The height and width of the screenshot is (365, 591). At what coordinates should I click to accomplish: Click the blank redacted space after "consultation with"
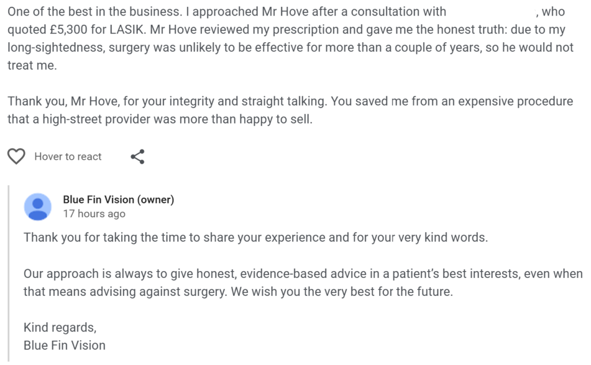coord(491,11)
